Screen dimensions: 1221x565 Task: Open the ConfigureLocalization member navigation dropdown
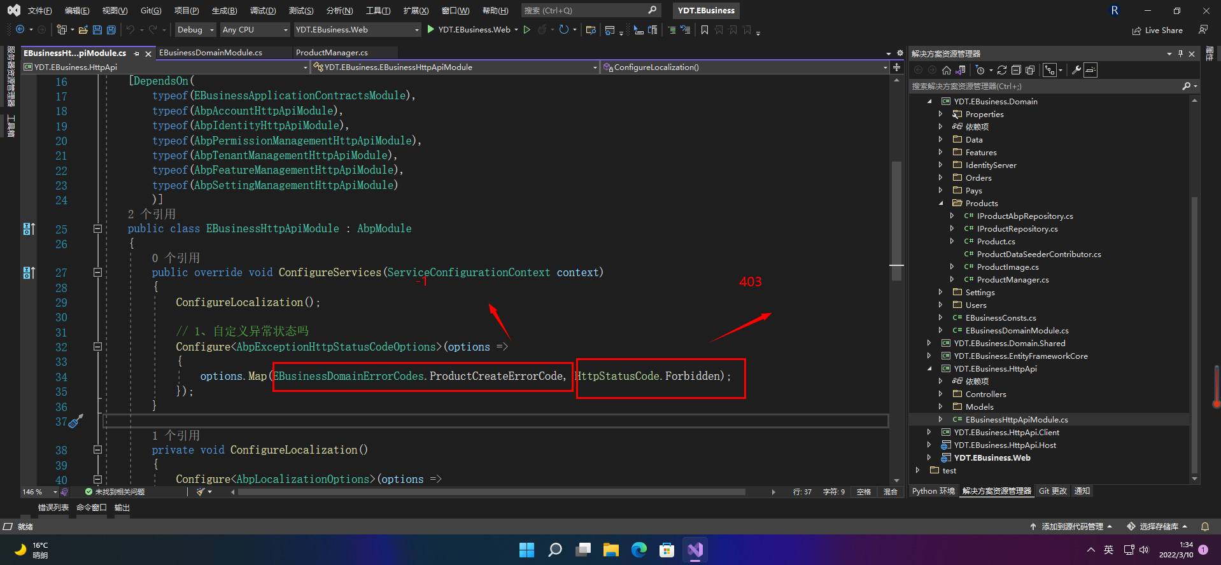pos(745,67)
